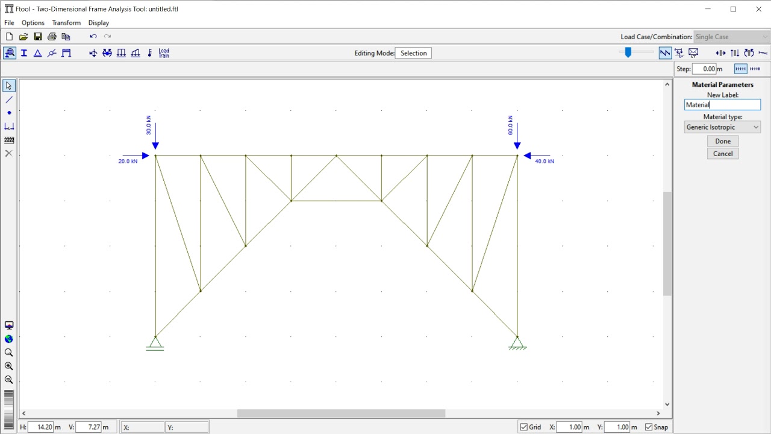The height and width of the screenshot is (434, 771).
Task: Click the Zoom Out icon
Action: coord(9,380)
